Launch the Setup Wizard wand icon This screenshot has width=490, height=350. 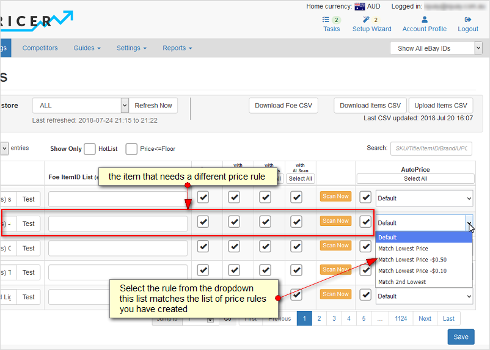[x=367, y=20]
